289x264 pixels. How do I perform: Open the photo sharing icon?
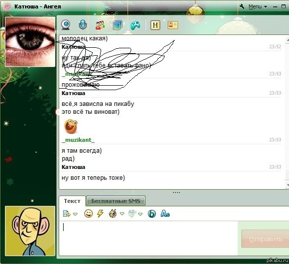click(x=117, y=25)
